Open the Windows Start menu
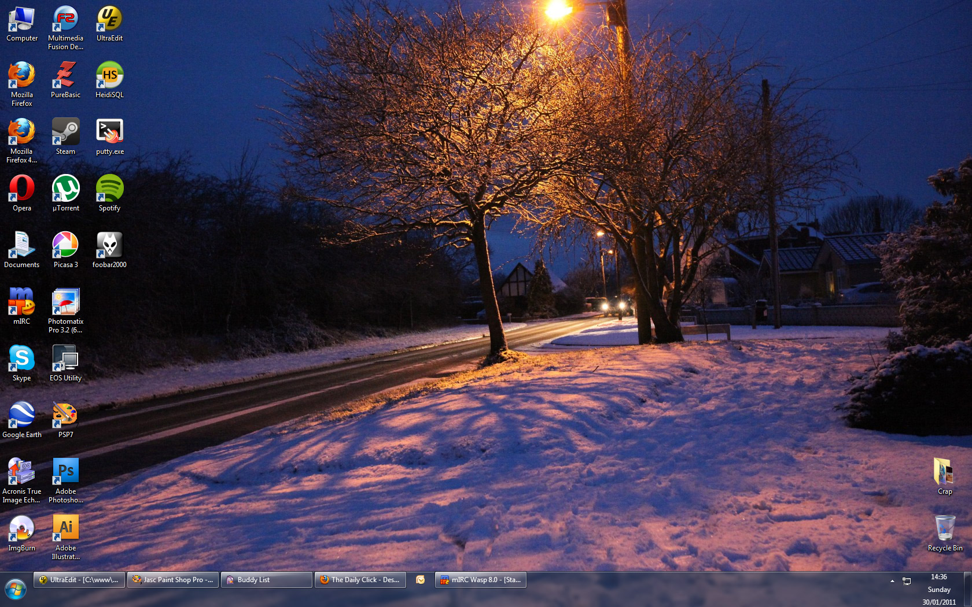The width and height of the screenshot is (972, 607). pyautogui.click(x=16, y=590)
